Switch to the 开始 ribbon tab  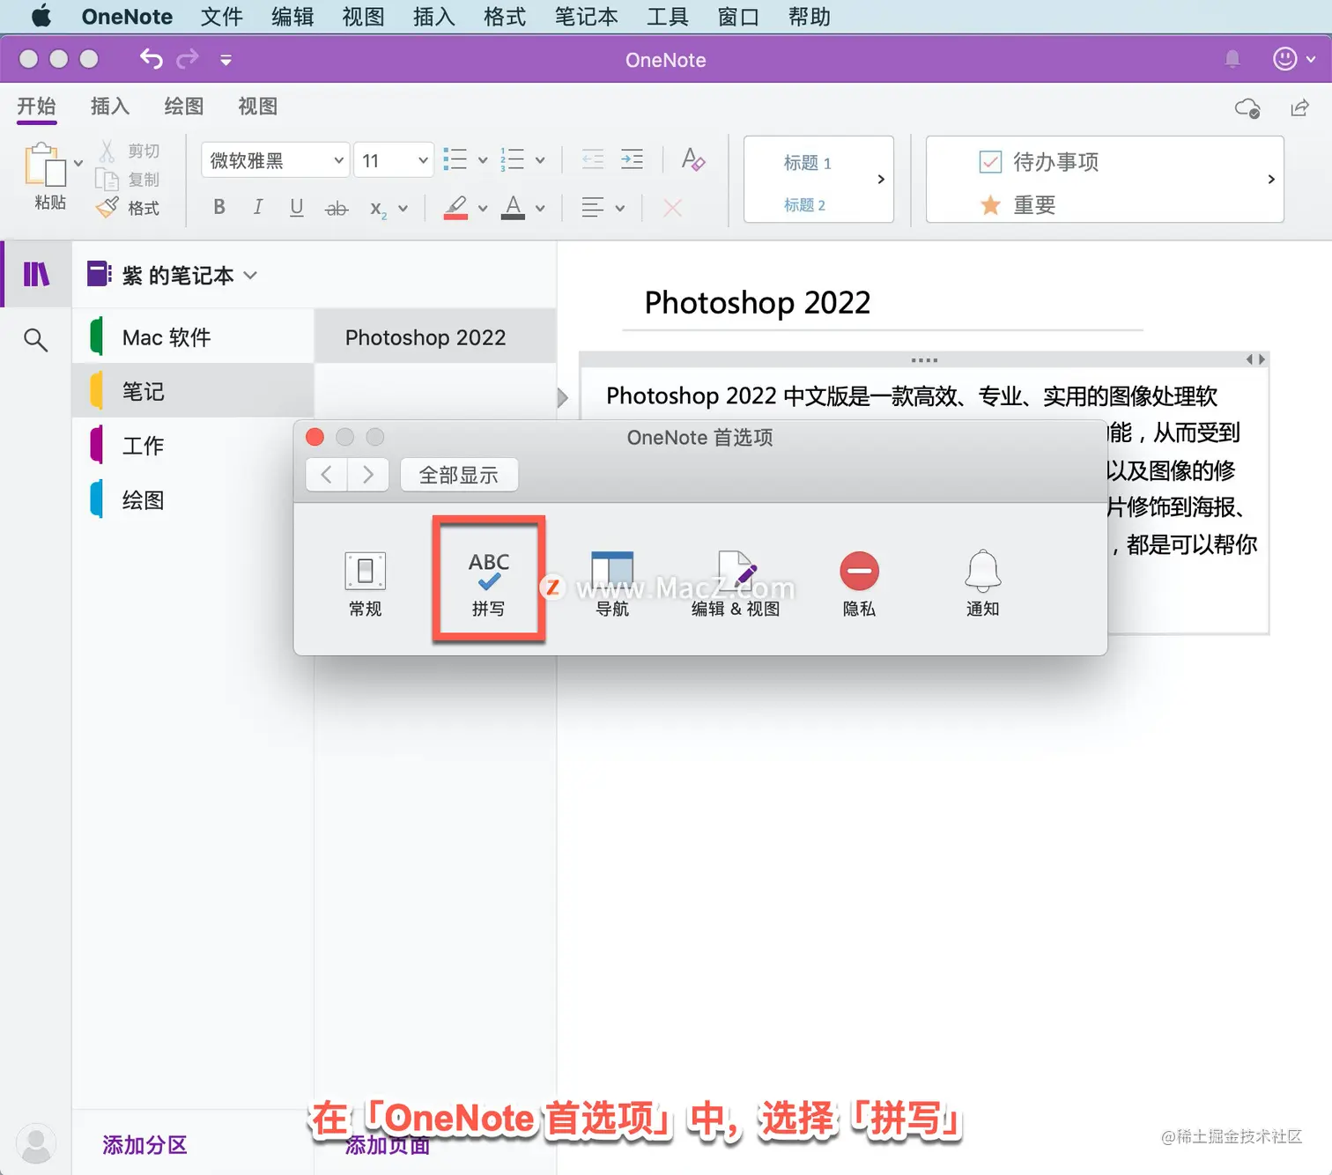36,107
